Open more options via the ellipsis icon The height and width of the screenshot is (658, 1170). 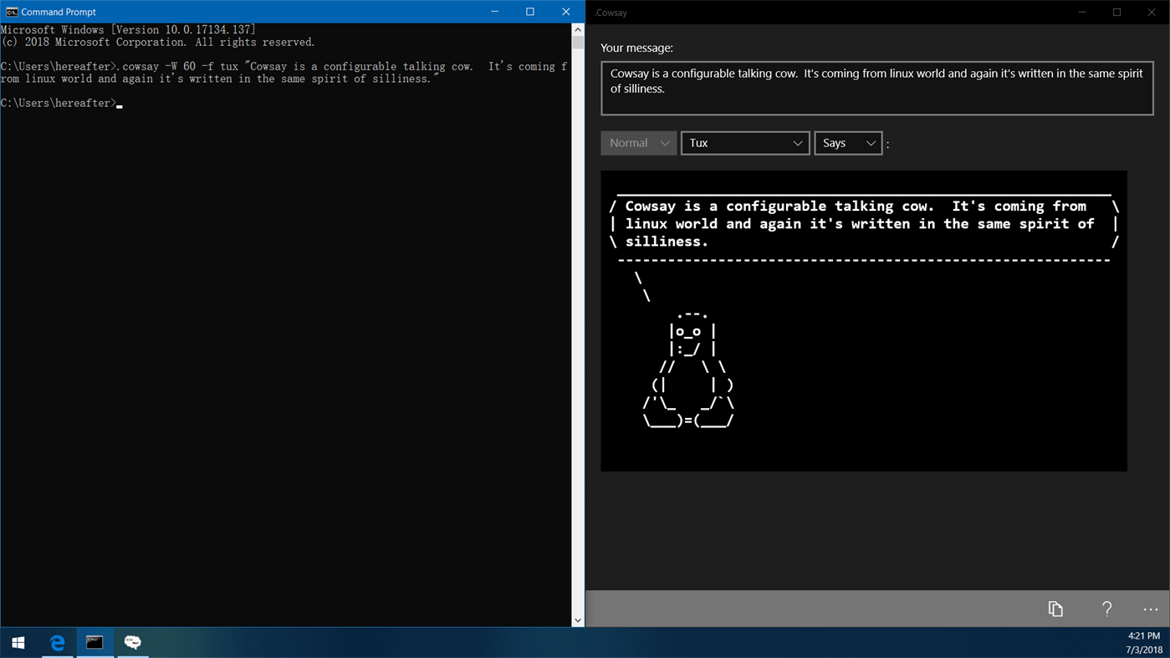pos(1150,609)
